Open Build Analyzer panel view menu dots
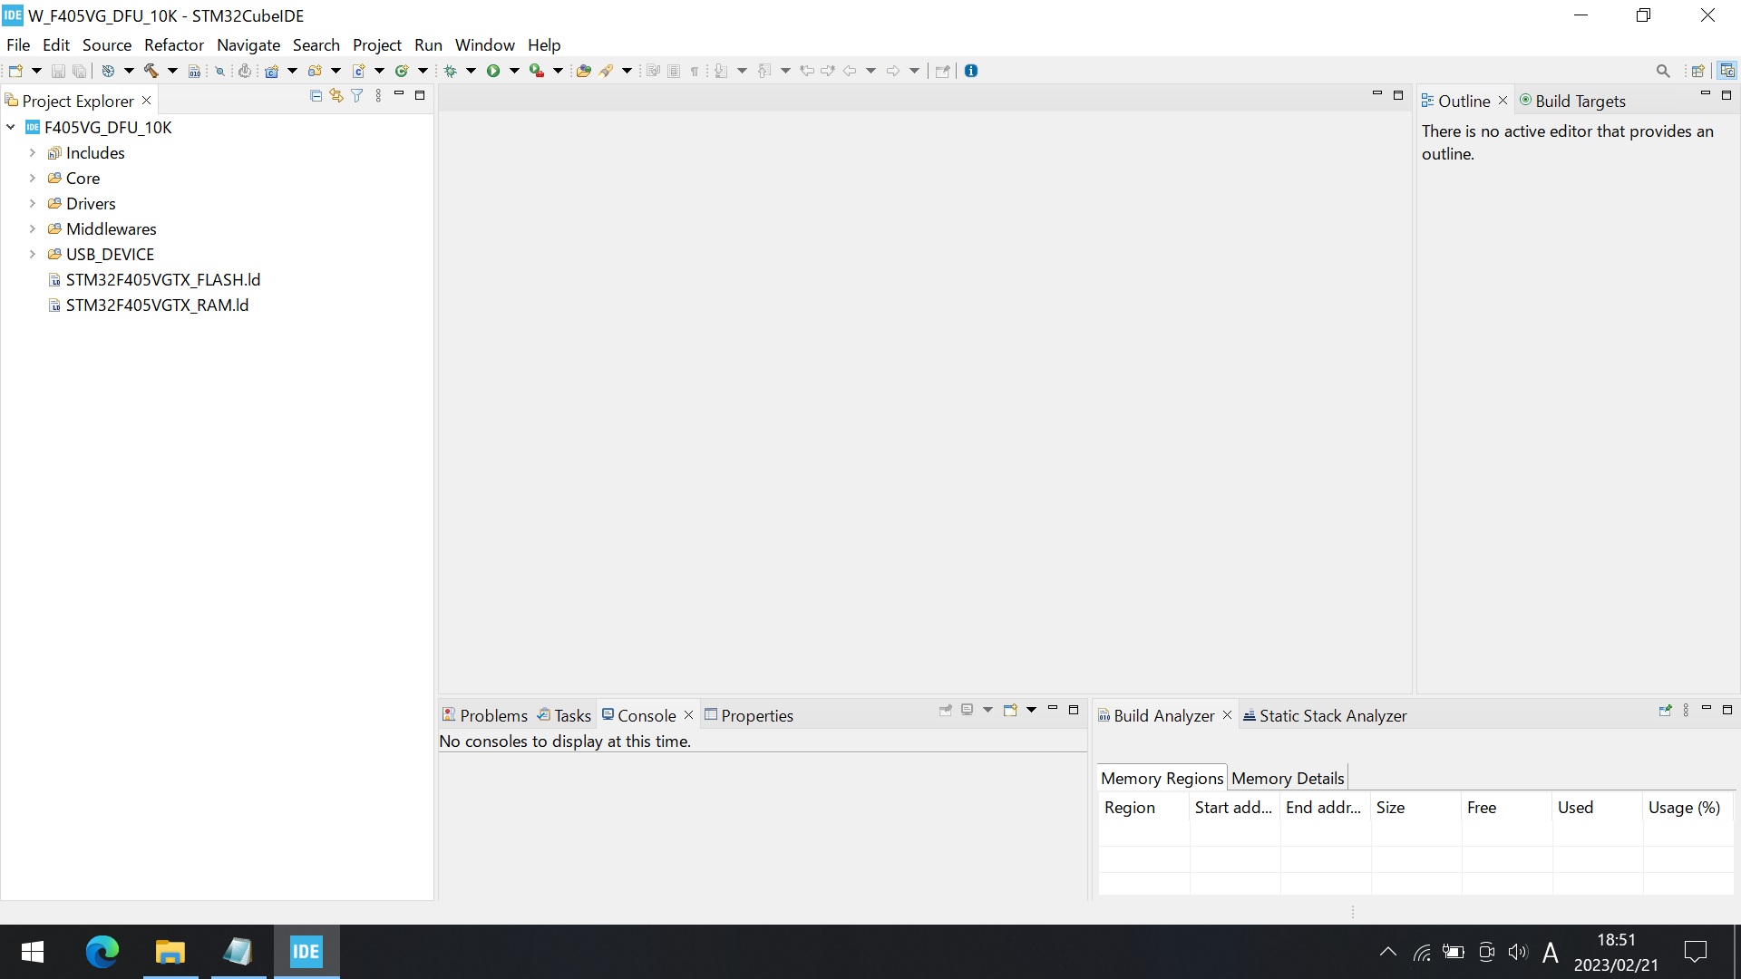This screenshot has width=1741, height=979. click(x=1686, y=710)
